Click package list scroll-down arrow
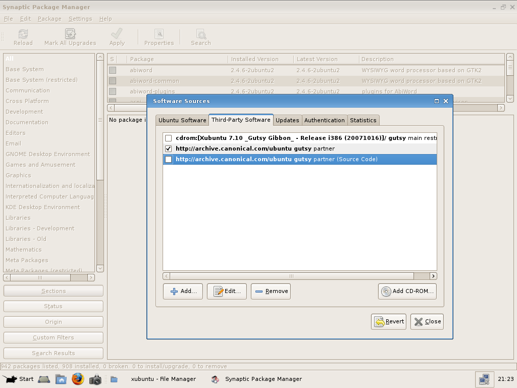 510,99
